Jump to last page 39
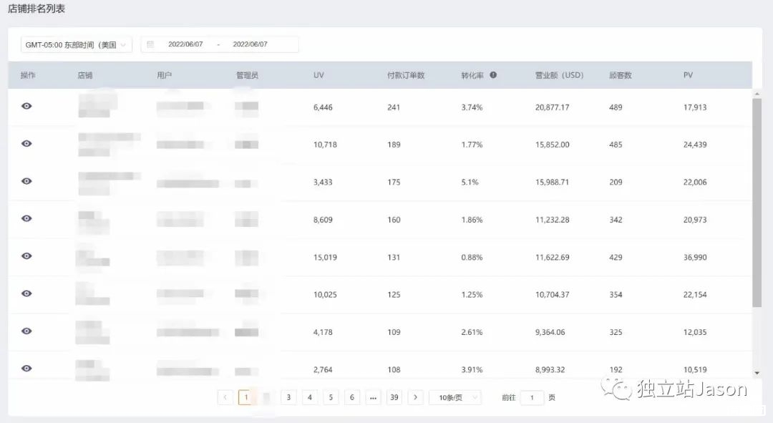773x423 pixels. point(394,397)
